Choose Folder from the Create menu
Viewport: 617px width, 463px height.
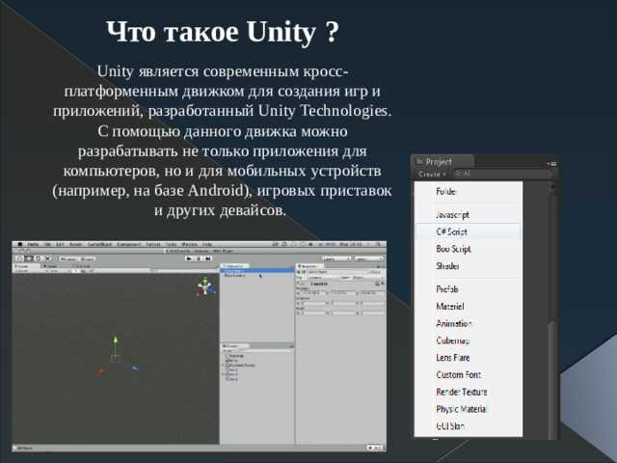pos(469,192)
